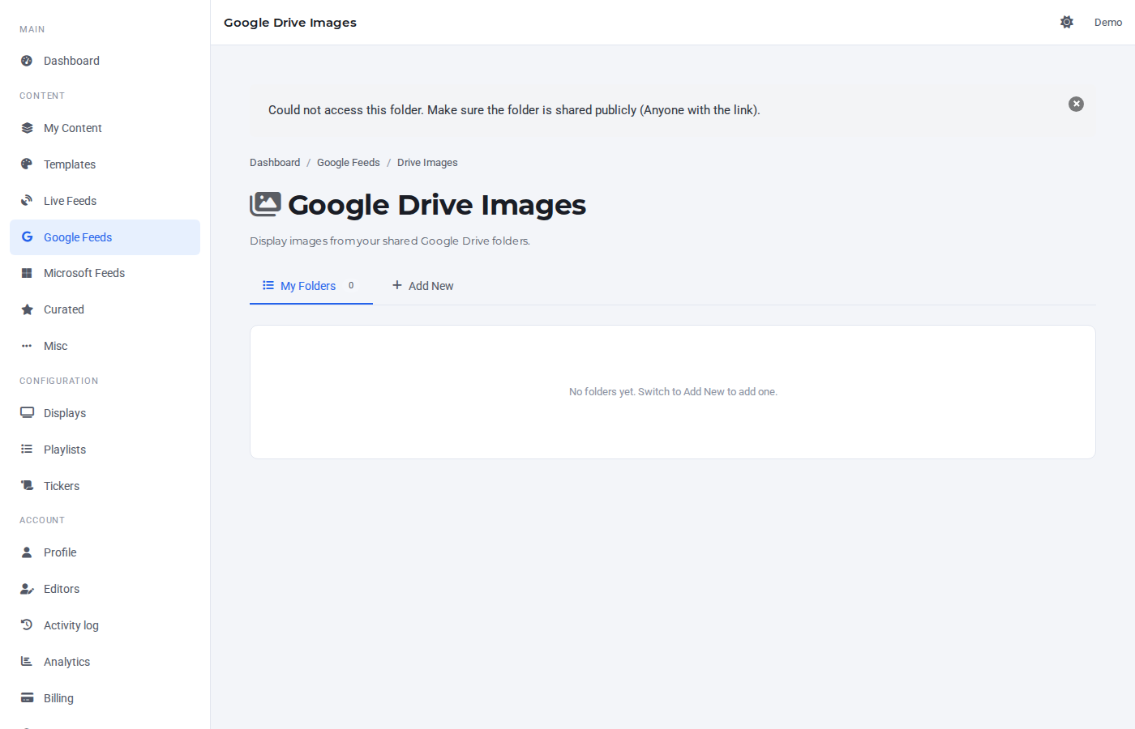The image size is (1135, 729).
Task: Click the Billing credit card icon
Action: click(x=27, y=697)
